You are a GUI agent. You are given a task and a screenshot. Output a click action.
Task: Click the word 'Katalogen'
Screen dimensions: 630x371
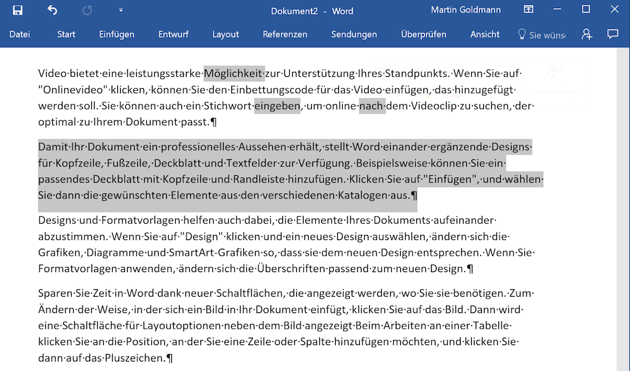coord(363,195)
